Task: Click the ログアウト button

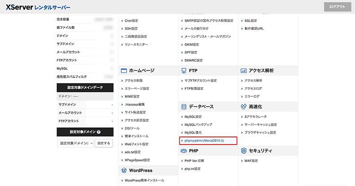Action: [x=337, y=7]
